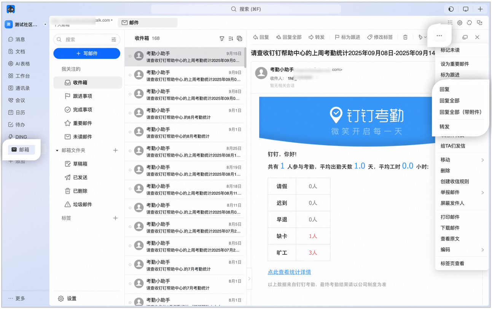Toggle the circle on the 8月19日 email
The image size is (492, 309).
pos(130,170)
